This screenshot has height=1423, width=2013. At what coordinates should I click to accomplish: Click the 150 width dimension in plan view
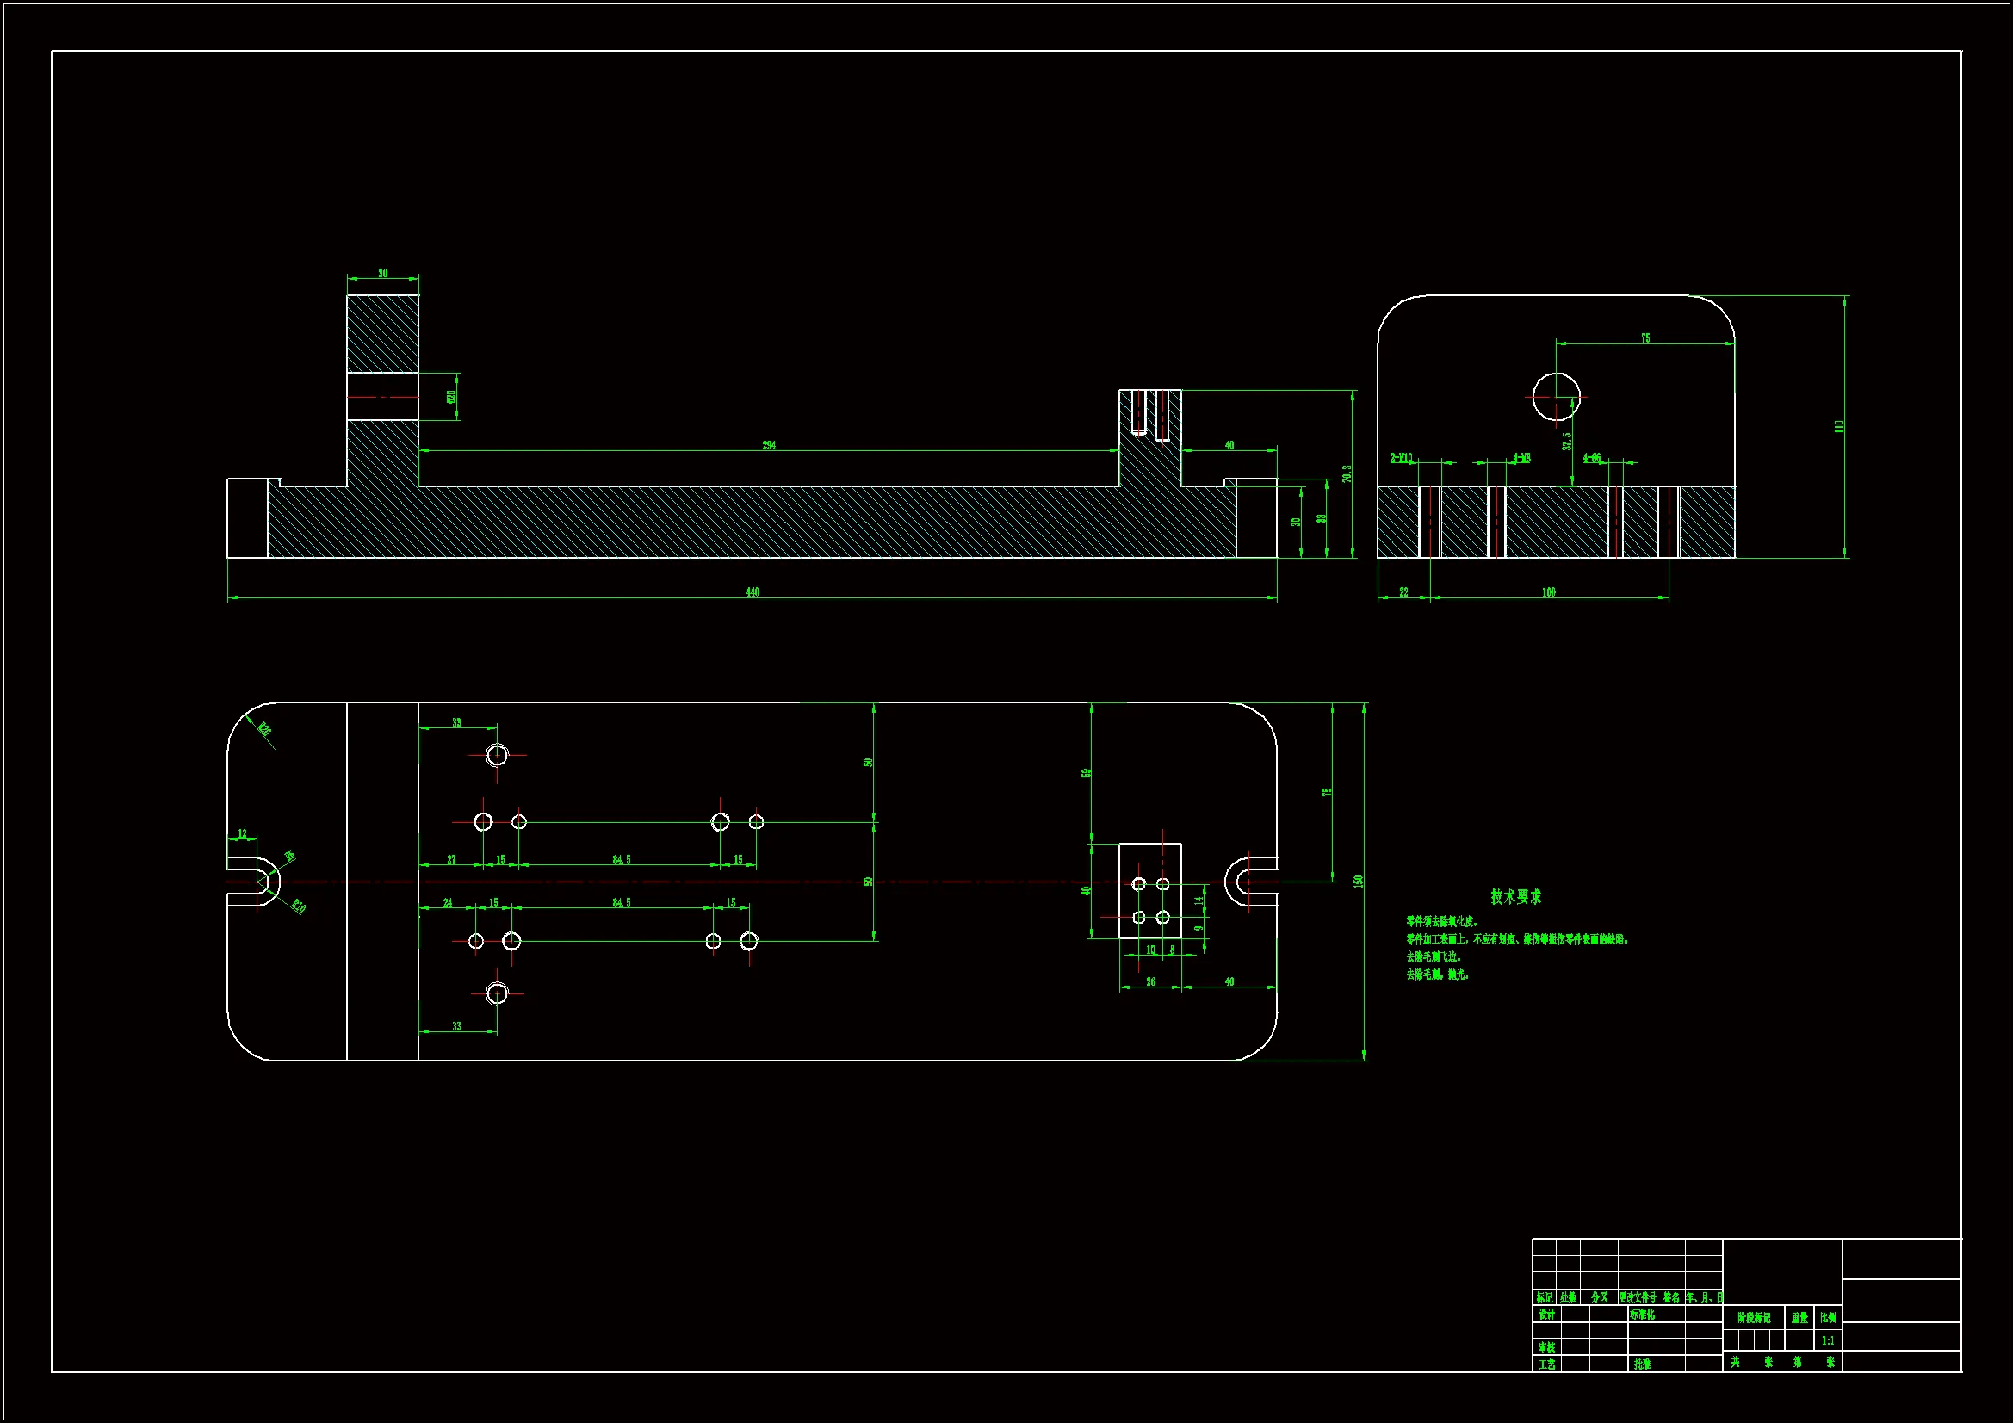(x=1359, y=881)
